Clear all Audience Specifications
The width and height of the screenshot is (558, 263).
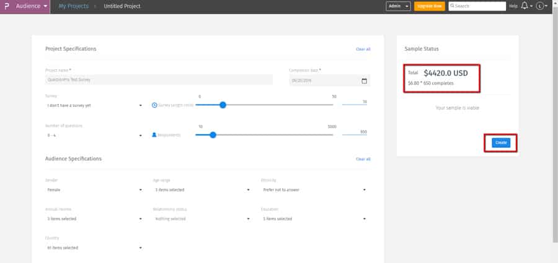pos(363,159)
